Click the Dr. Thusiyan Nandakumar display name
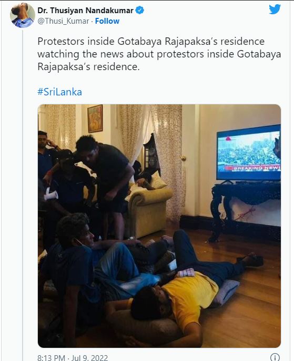Image resolution: width=294 pixels, height=361 pixels. click(85, 11)
